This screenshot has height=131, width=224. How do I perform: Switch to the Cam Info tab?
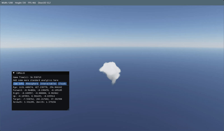[19, 84]
